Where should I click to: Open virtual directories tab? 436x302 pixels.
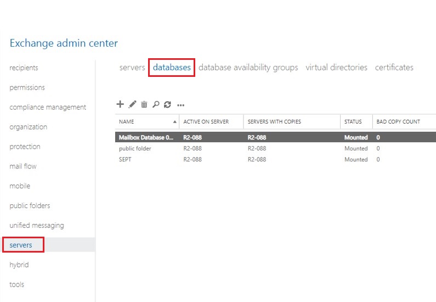click(336, 68)
